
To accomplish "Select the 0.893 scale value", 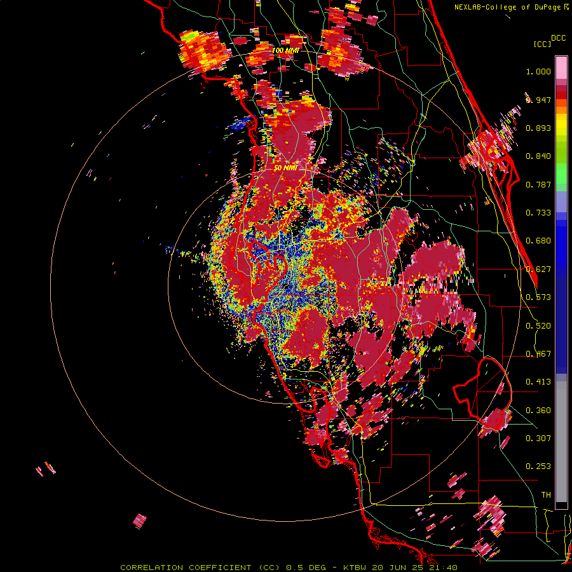I will pyautogui.click(x=538, y=128).
